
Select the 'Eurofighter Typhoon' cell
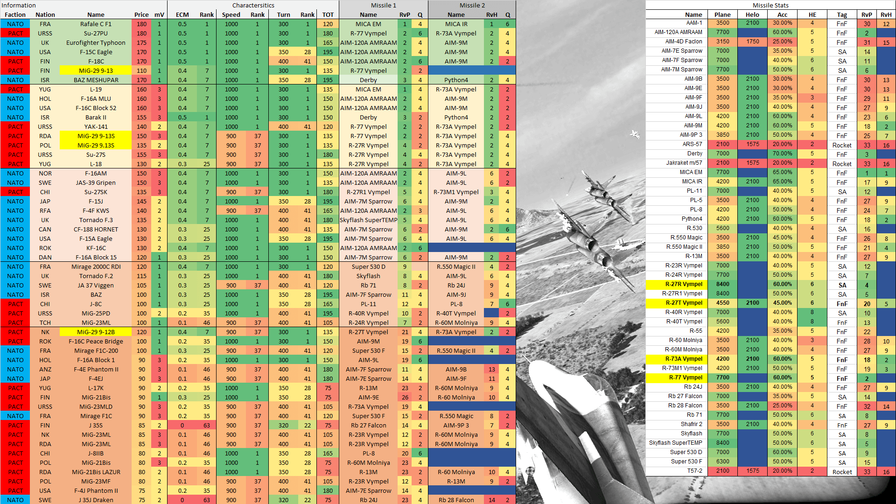point(96,42)
